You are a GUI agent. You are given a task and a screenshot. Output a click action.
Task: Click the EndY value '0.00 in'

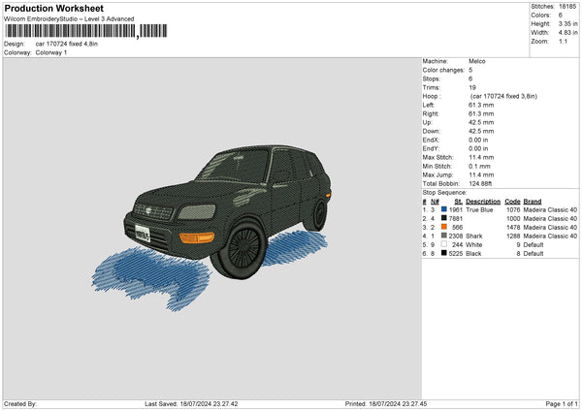tap(478, 148)
